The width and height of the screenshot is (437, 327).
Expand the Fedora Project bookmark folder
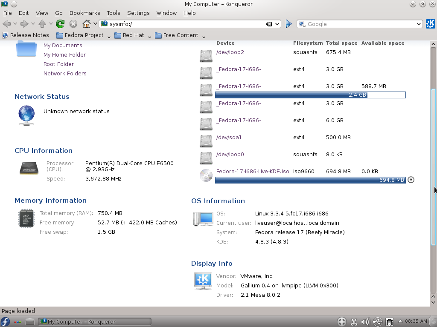point(80,35)
